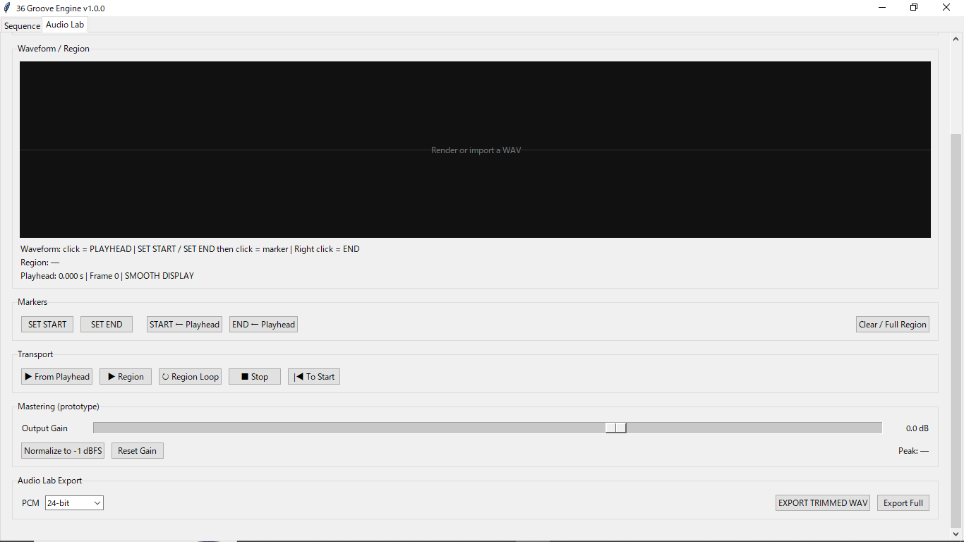Click the scrollbar down arrow
Image resolution: width=964 pixels, height=542 pixels.
coord(956,534)
